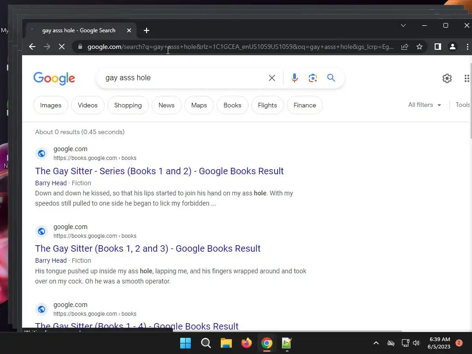Open Windows Start menu
Viewport: 472px width, 354px height.
click(x=185, y=343)
